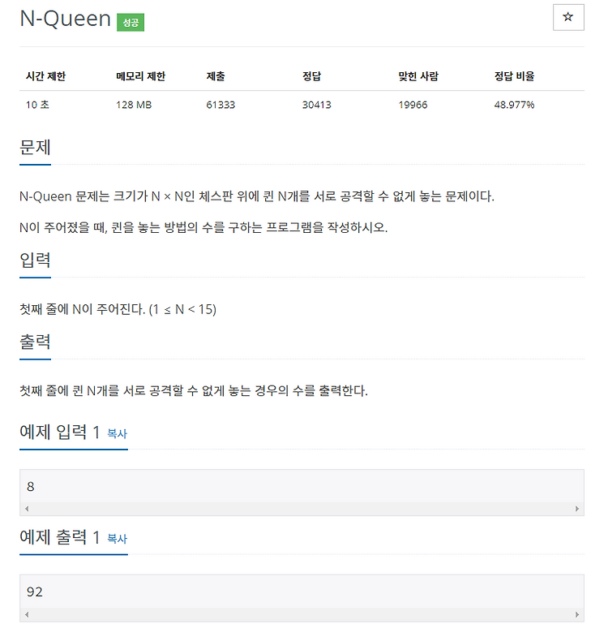
Task: Click the N-Queen problem title
Action: (x=66, y=19)
